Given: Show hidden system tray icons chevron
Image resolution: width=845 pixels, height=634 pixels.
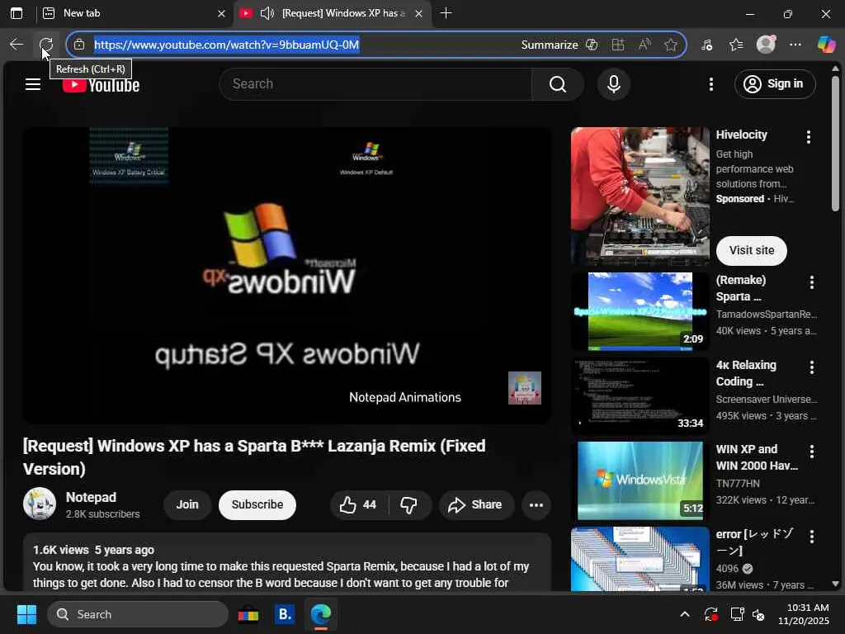Looking at the screenshot, I should click(x=684, y=614).
